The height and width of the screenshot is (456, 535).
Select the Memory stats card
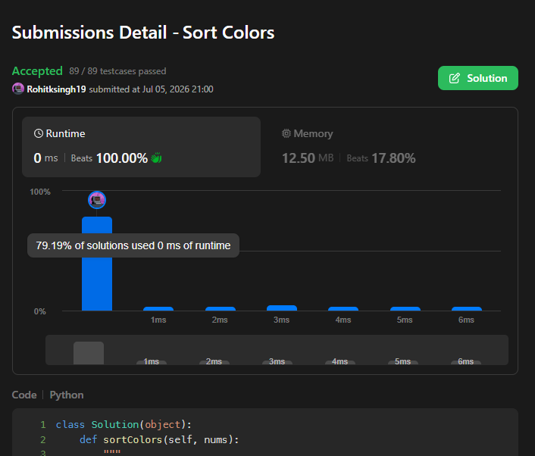pos(349,147)
